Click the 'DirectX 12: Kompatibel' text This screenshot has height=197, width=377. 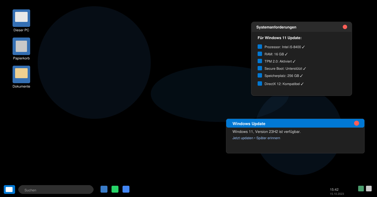282,84
